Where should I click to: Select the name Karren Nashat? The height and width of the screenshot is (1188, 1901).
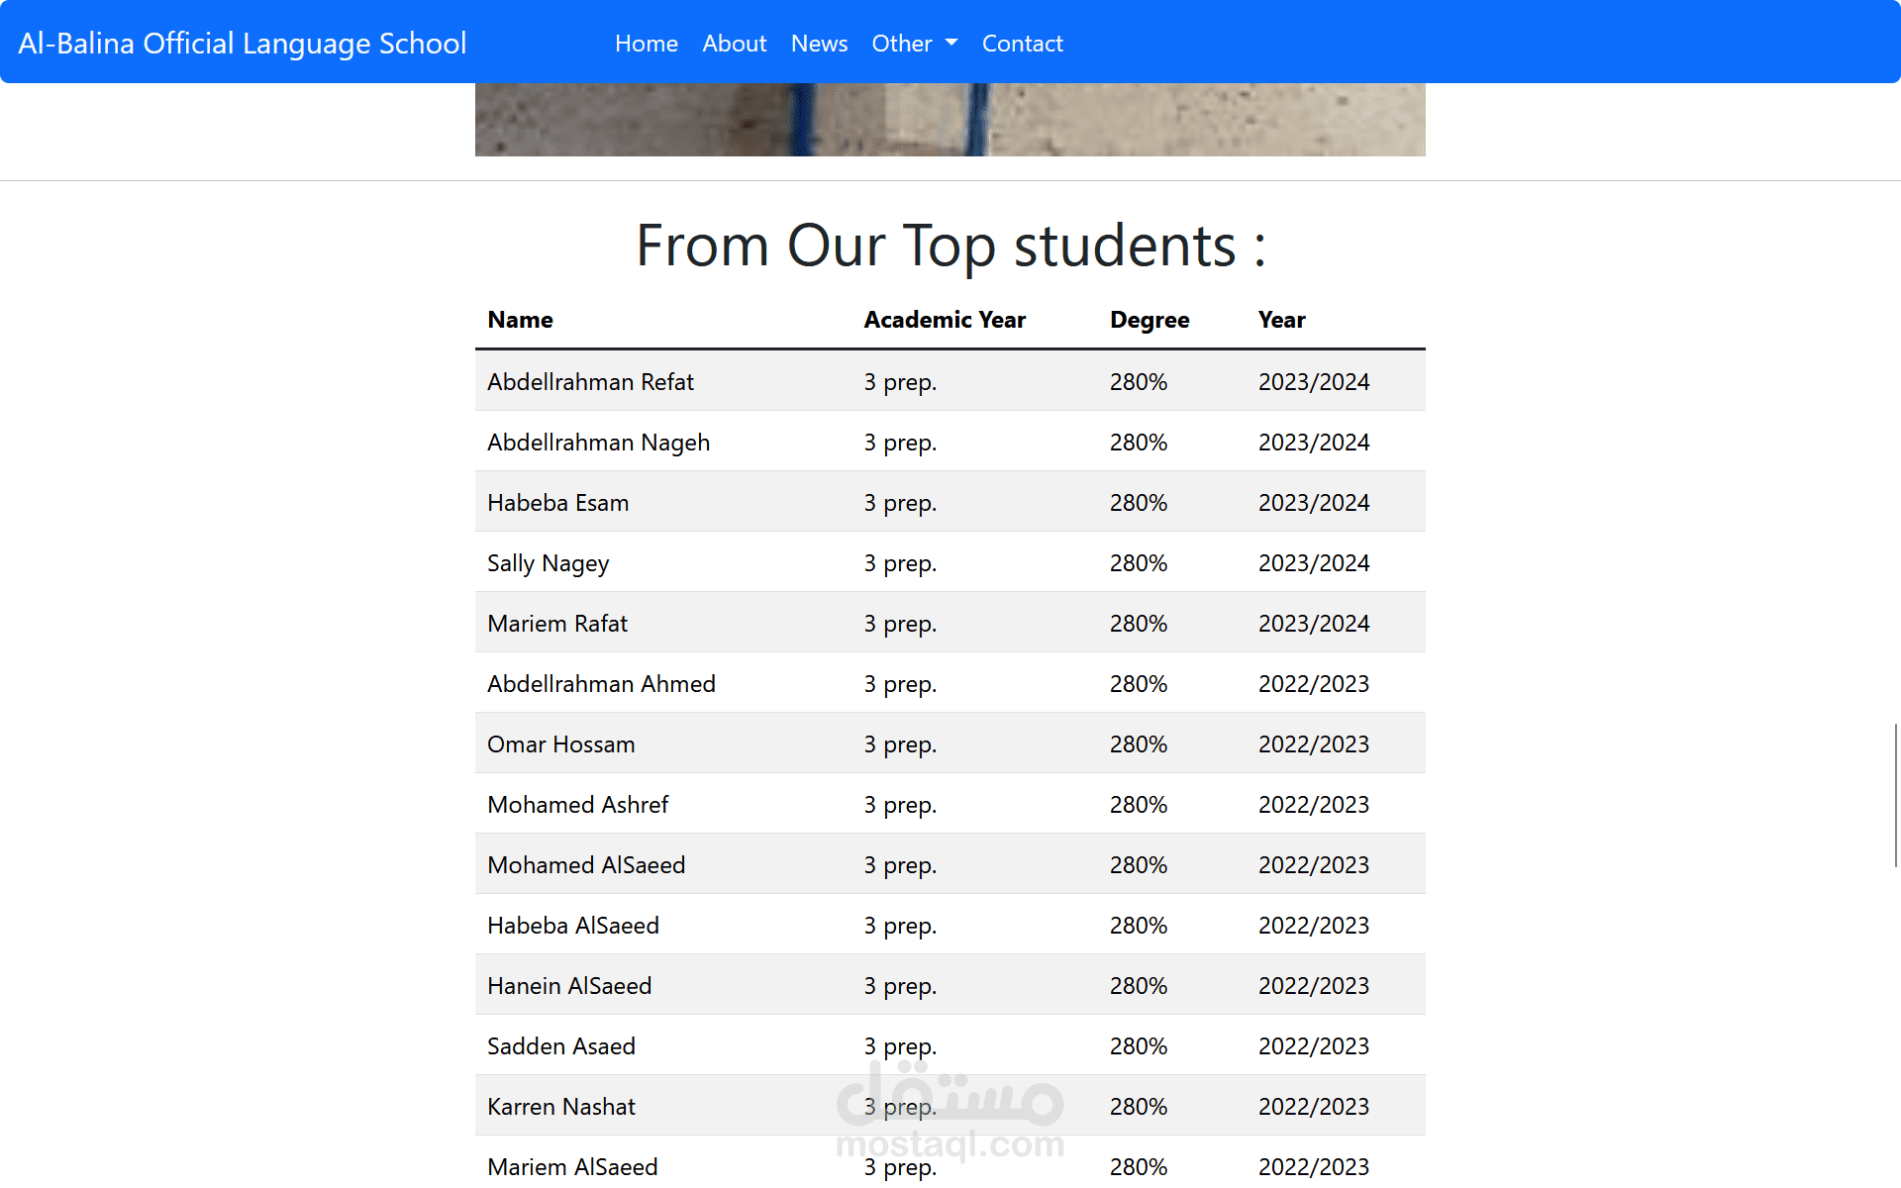pos(561,1107)
